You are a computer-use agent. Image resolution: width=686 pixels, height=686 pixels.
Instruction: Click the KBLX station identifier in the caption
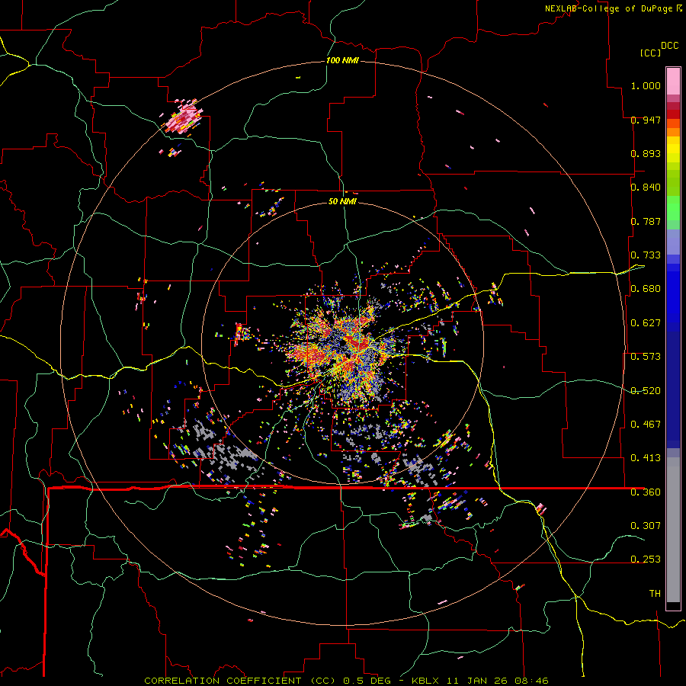pos(425,681)
